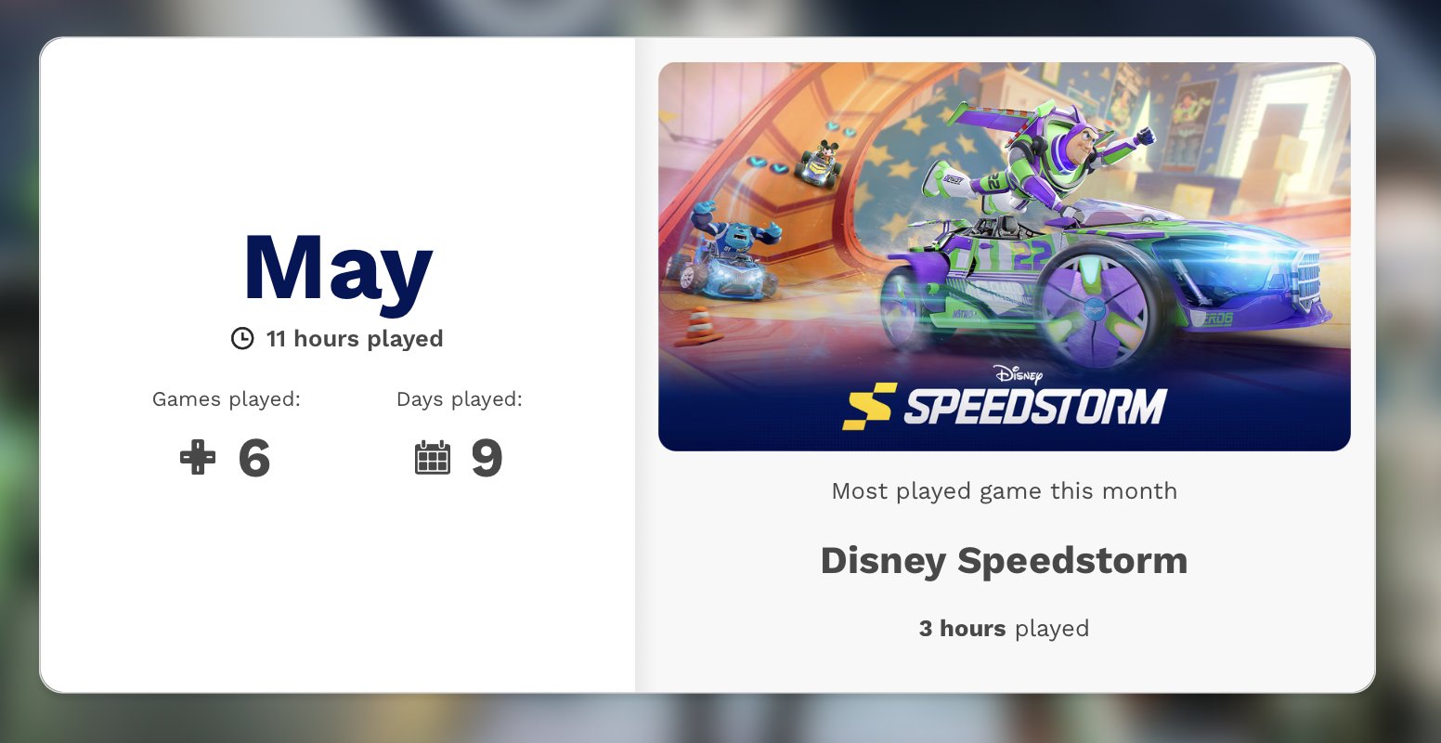Click the d-pad icon under Games played
The height and width of the screenshot is (743, 1441).
[x=198, y=458]
